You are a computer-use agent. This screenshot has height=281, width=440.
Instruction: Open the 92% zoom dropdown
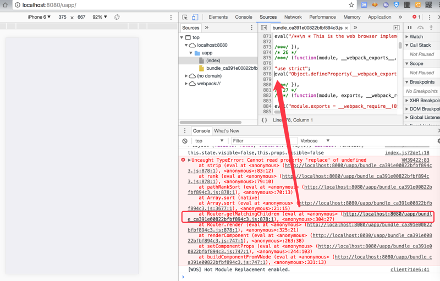[x=100, y=17]
